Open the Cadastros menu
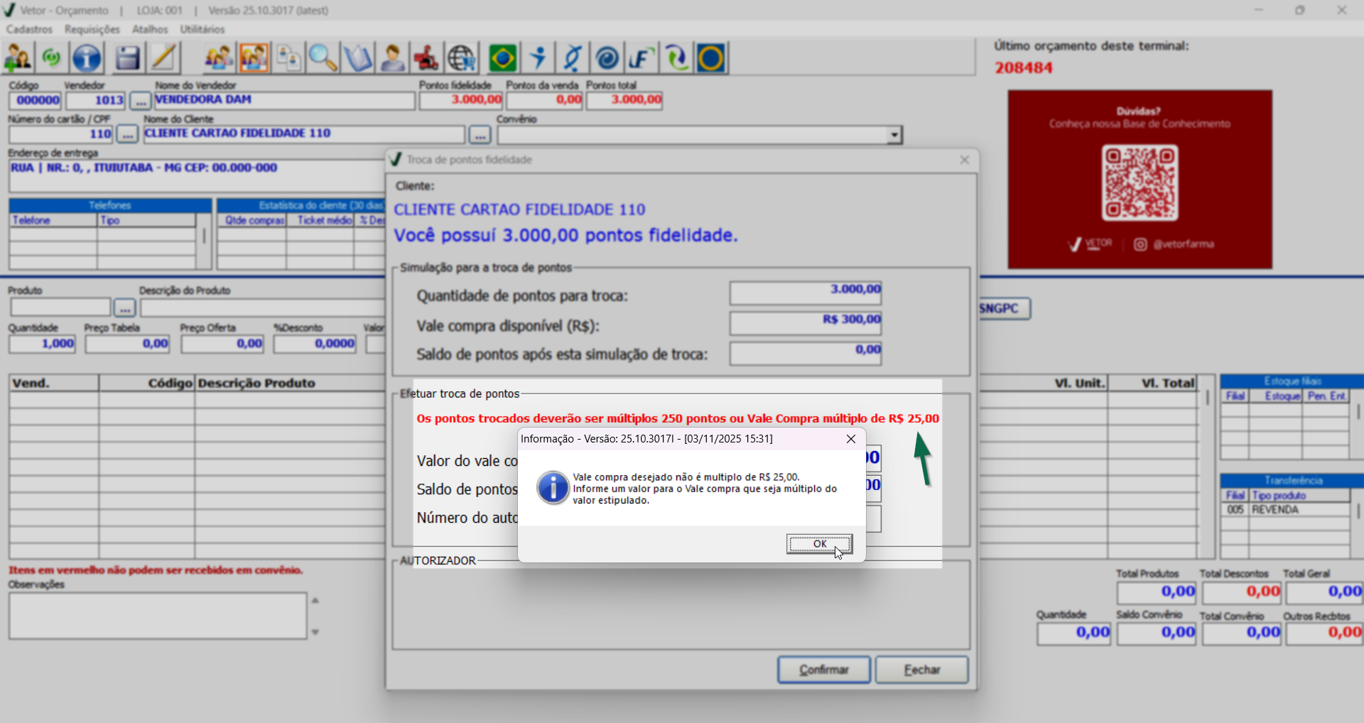 point(29,29)
